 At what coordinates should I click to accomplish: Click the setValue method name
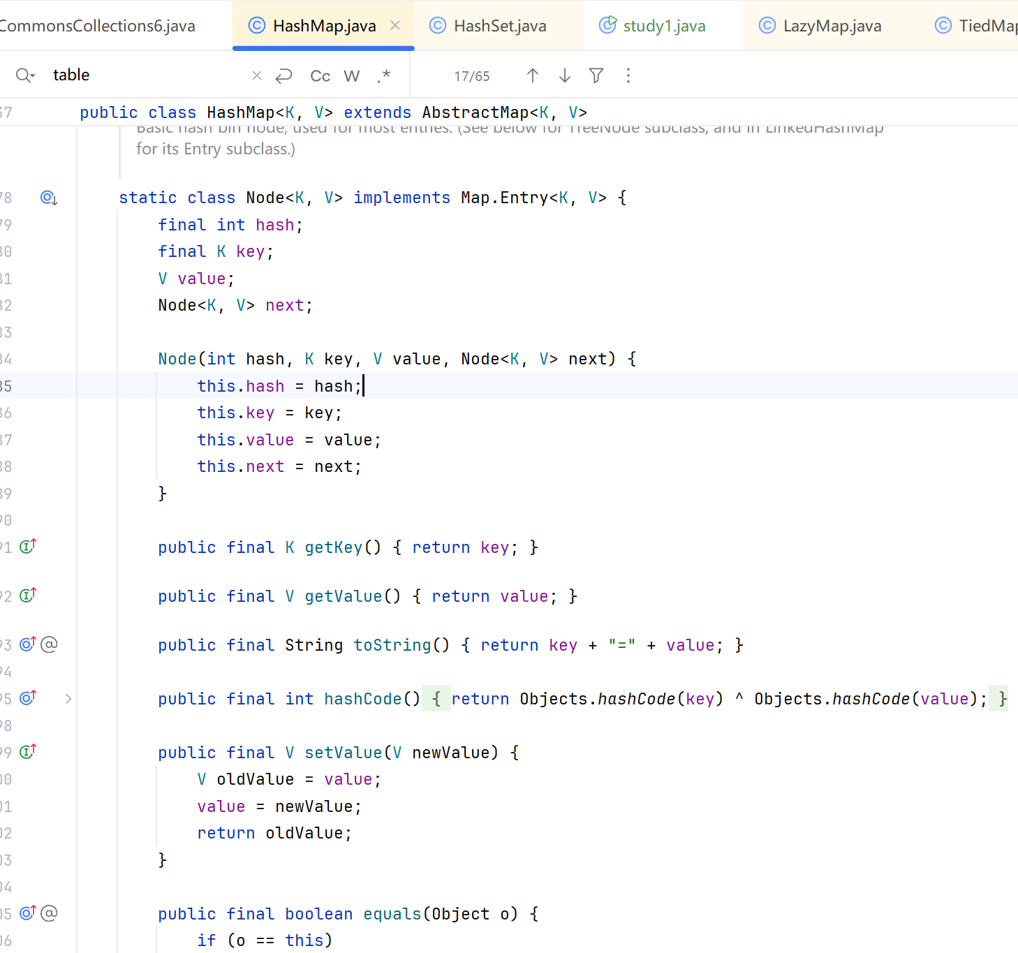[344, 753]
